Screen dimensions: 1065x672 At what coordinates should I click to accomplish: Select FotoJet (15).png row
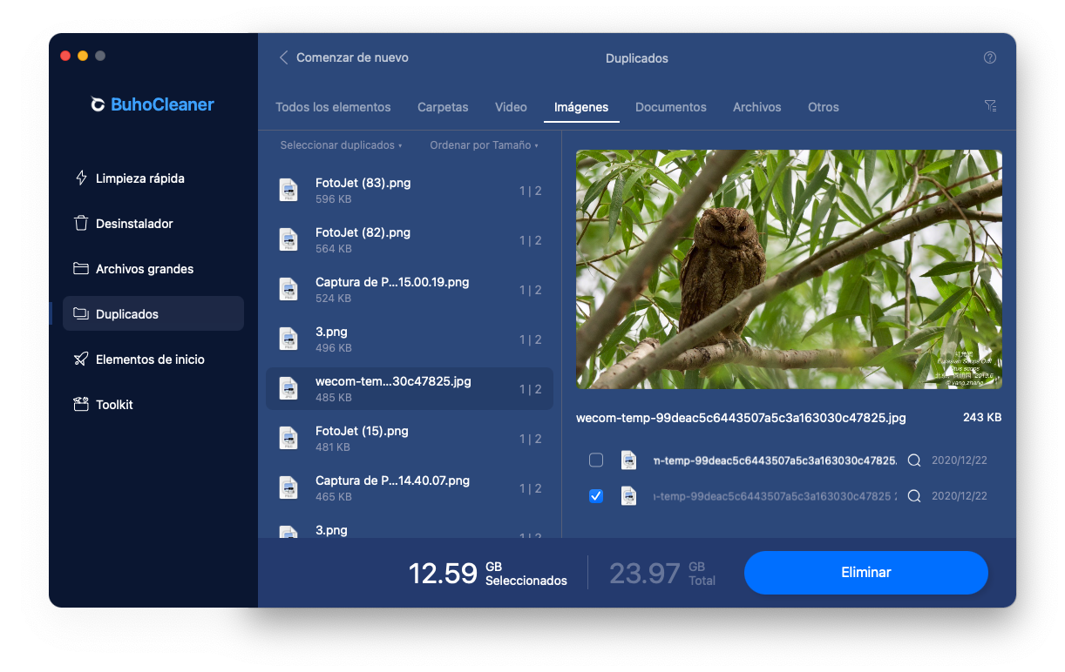coord(409,438)
